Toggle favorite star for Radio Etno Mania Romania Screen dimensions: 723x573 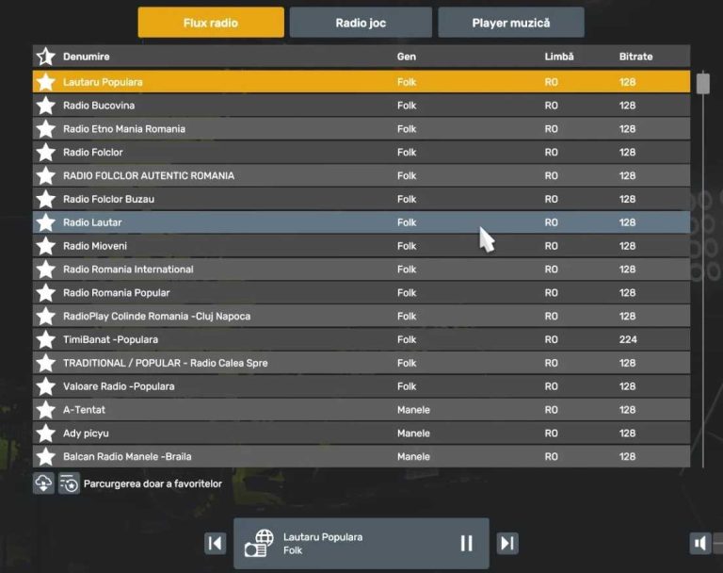point(46,129)
